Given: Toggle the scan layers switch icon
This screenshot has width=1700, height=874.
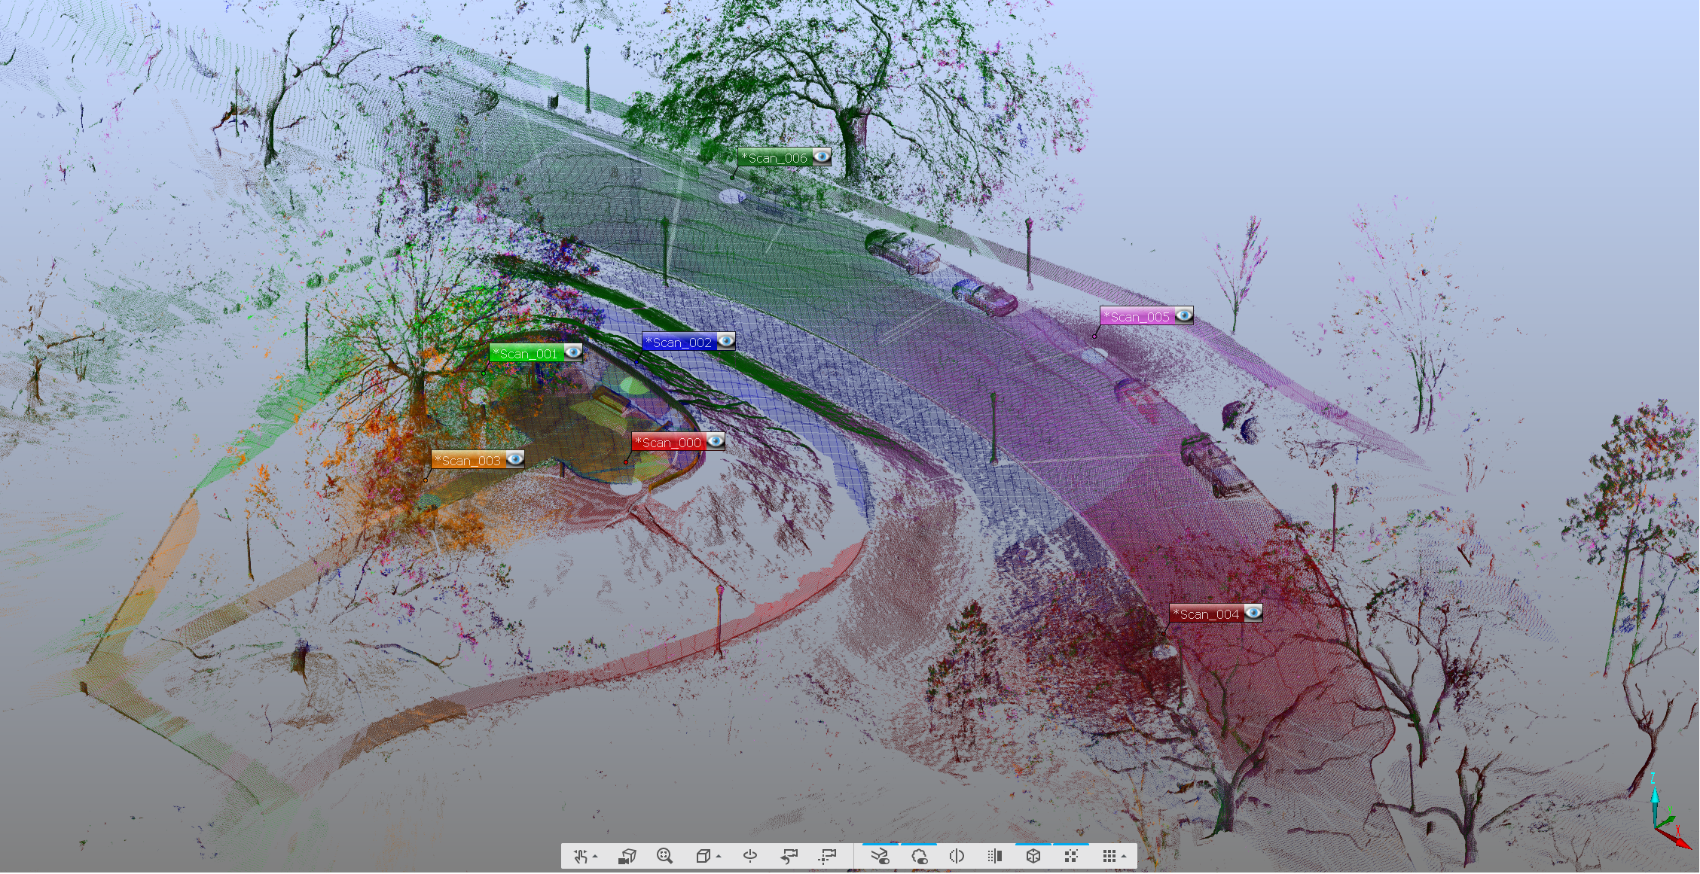Looking at the screenshot, I should point(880,856).
